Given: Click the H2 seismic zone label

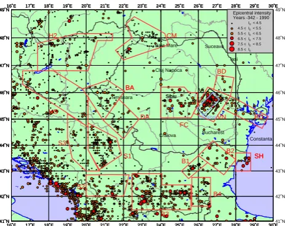Looking at the screenshot, I should [x=53, y=36].
